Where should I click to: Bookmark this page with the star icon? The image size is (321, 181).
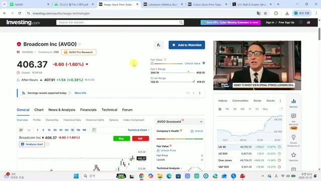[x=265, y=14]
